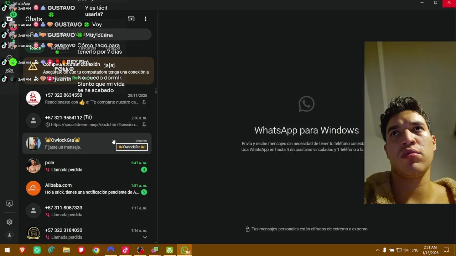The image size is (456, 256).
Task: Click the Fast profile picture avatar
Action: tap(33, 98)
